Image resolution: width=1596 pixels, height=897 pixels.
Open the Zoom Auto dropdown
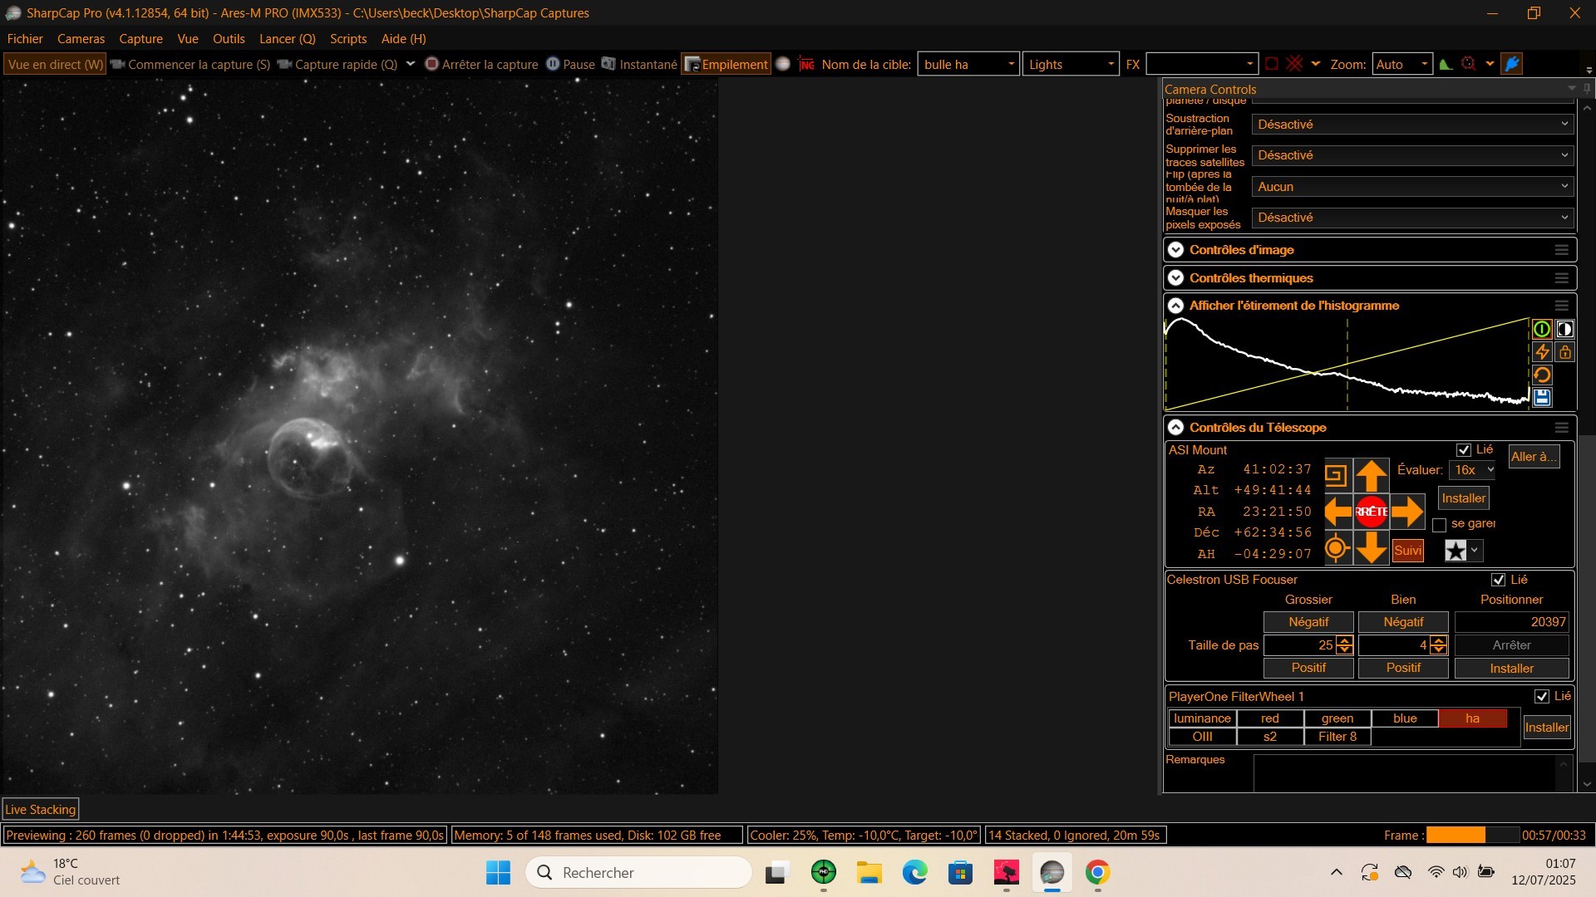pos(1401,64)
